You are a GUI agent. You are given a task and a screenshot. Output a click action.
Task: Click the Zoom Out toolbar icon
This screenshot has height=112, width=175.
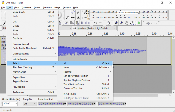(x=121, y=23)
